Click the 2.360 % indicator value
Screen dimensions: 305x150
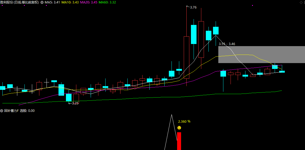[x=184, y=122]
